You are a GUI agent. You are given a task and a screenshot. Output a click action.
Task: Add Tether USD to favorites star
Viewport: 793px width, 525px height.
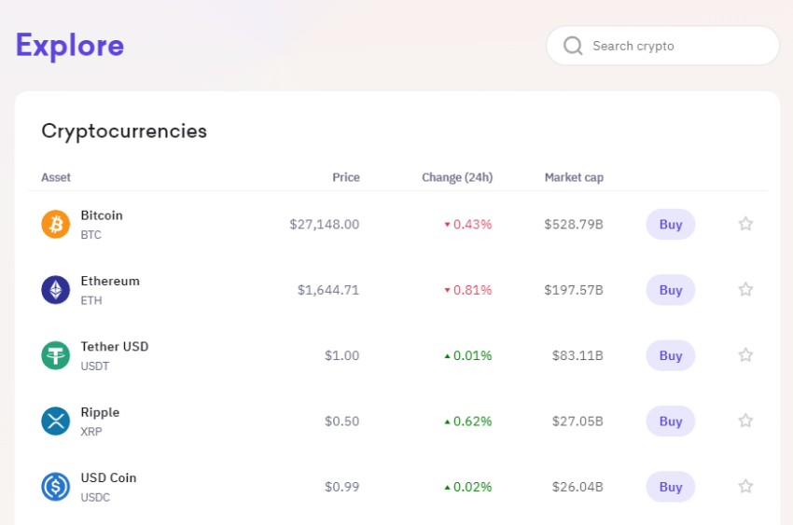point(745,355)
